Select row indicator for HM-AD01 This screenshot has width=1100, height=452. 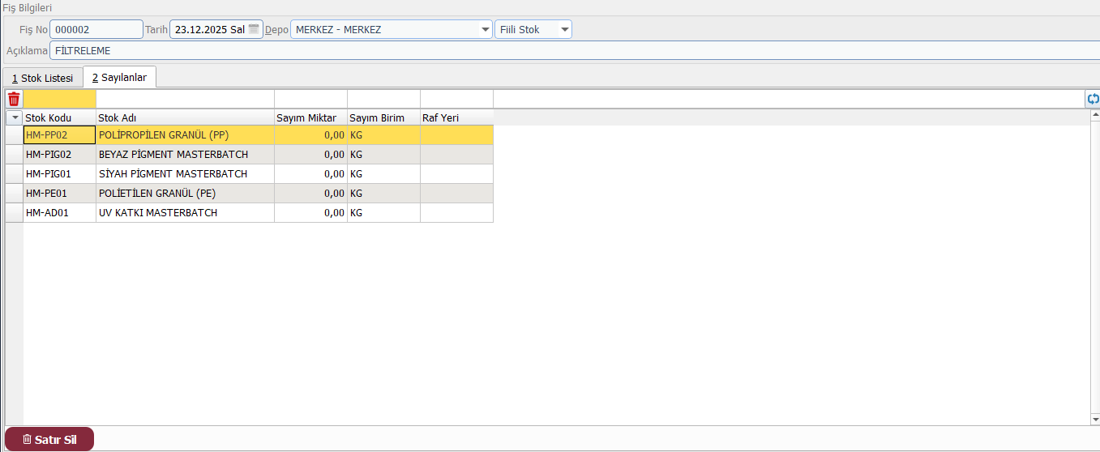[x=14, y=213]
